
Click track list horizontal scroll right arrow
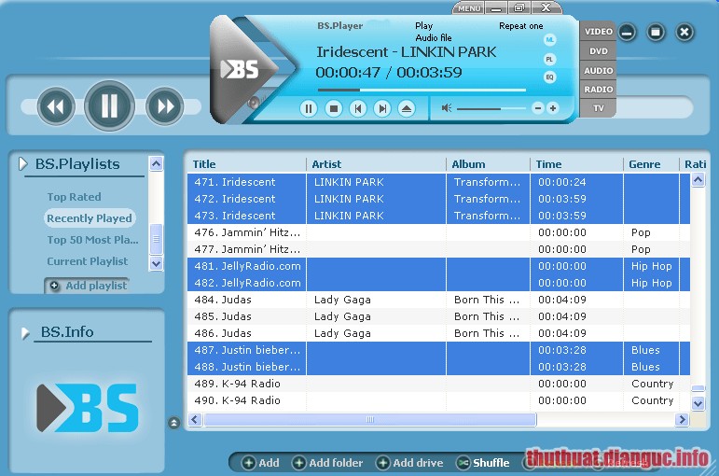click(x=682, y=419)
